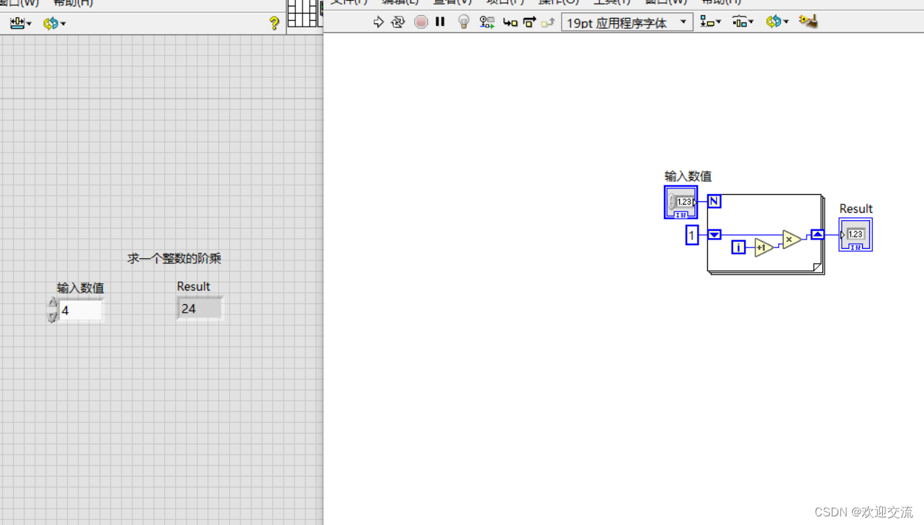The image size is (924, 525).
Task: Select the Result label on front panel
Action: (x=194, y=286)
